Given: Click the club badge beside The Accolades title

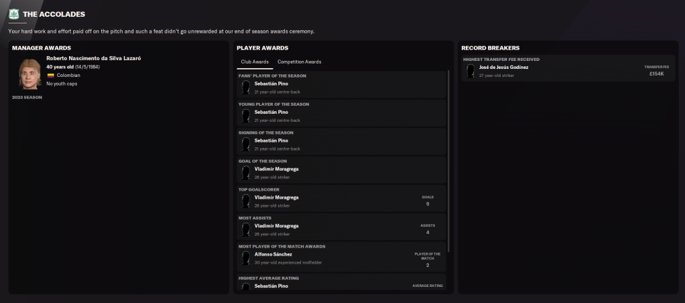Looking at the screenshot, I should (13, 14).
